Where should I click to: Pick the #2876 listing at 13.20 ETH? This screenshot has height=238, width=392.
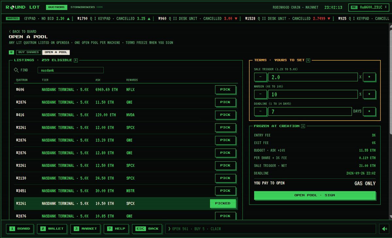[225, 140]
